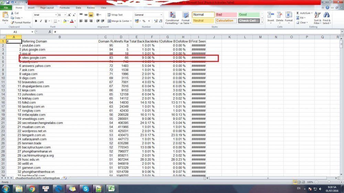Image resolution: width=344 pixels, height=193 pixels.
Task: Align text right in the cell
Action: (91, 21)
